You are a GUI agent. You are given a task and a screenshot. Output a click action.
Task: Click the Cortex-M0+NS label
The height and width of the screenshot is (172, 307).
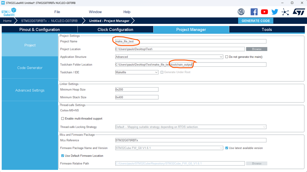(x=69, y=110)
